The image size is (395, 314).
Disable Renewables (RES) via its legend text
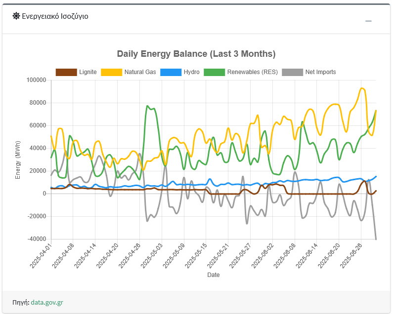click(x=252, y=72)
